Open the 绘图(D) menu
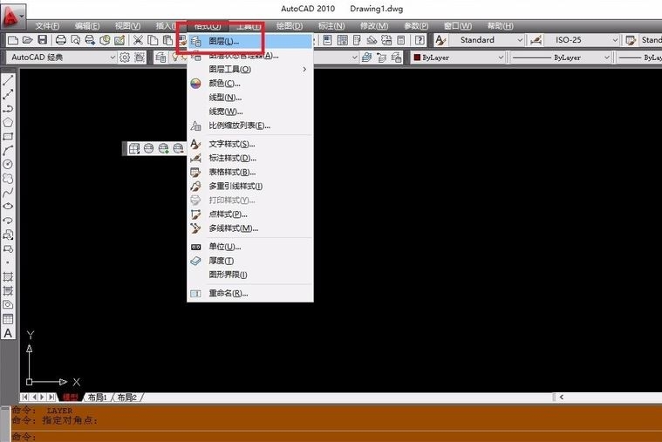Viewport: 662px width, 442px height. [x=290, y=26]
